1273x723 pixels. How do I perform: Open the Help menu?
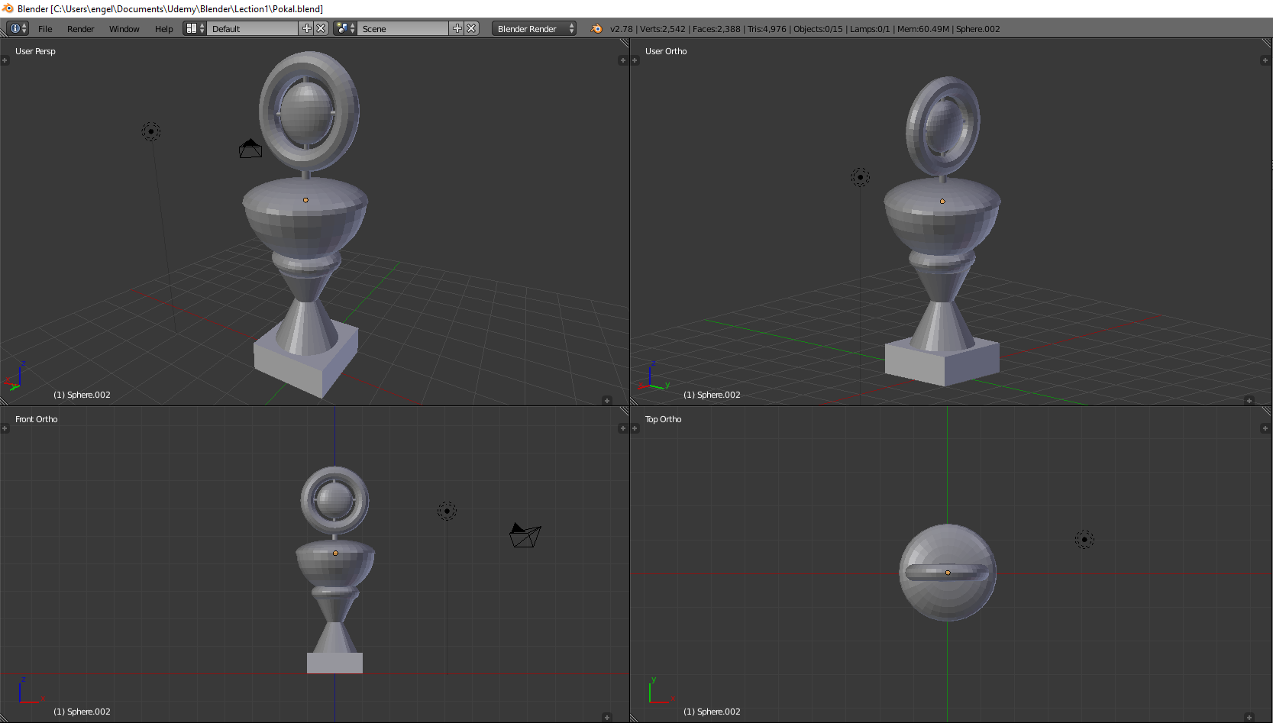[x=163, y=29]
